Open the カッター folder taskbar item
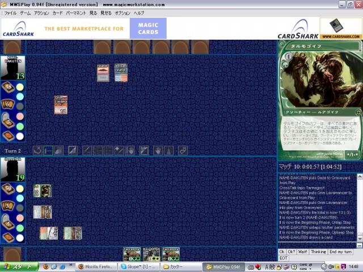 (x=181, y=267)
